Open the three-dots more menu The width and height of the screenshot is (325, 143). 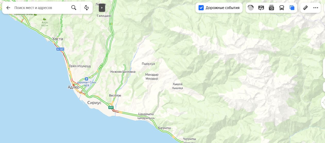[x=316, y=8]
